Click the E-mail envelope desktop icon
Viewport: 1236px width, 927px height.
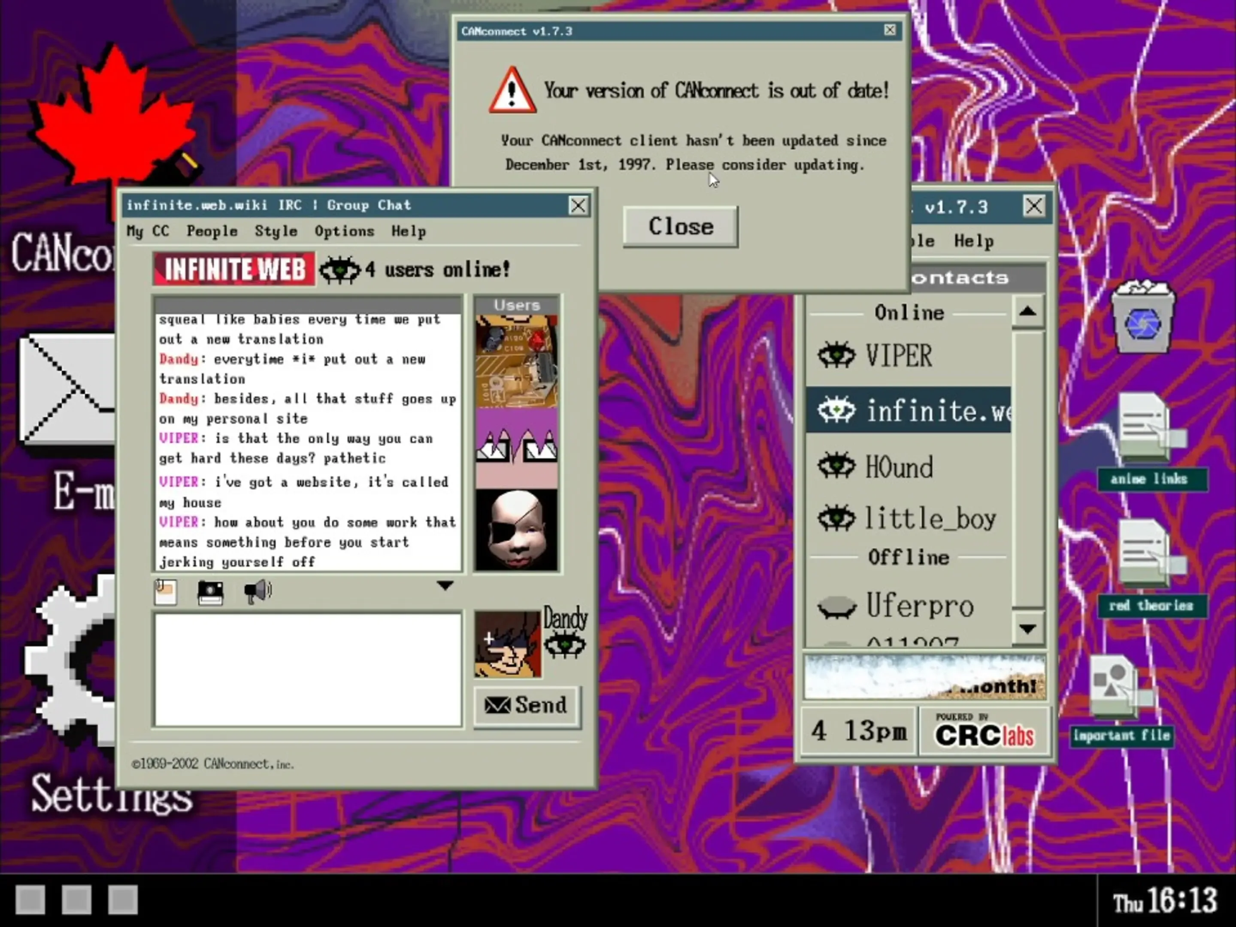pyautogui.click(x=67, y=388)
